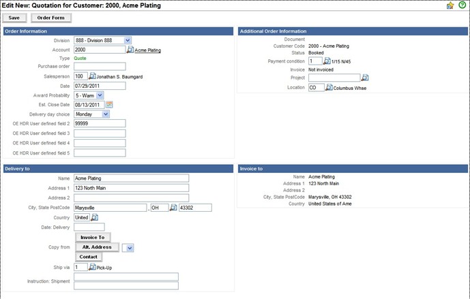Open the green help question mark icon
This screenshot has height=299, width=470.
click(462, 5)
